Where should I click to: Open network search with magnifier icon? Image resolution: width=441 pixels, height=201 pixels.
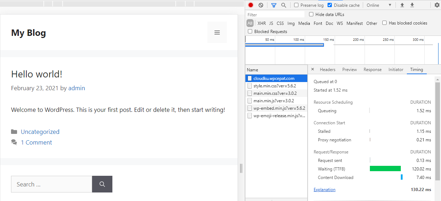(x=283, y=5)
